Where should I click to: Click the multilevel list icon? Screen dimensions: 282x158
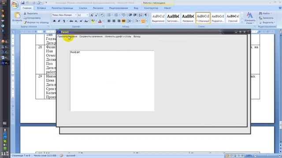(x=123, y=15)
